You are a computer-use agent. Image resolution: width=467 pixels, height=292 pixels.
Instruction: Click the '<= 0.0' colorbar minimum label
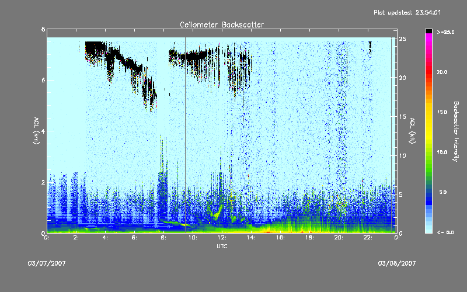pos(446,232)
